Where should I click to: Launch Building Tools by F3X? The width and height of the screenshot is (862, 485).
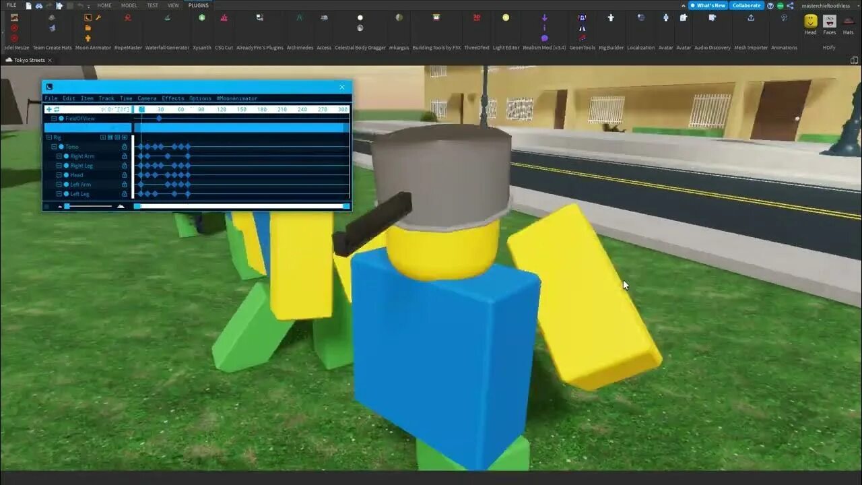436,18
